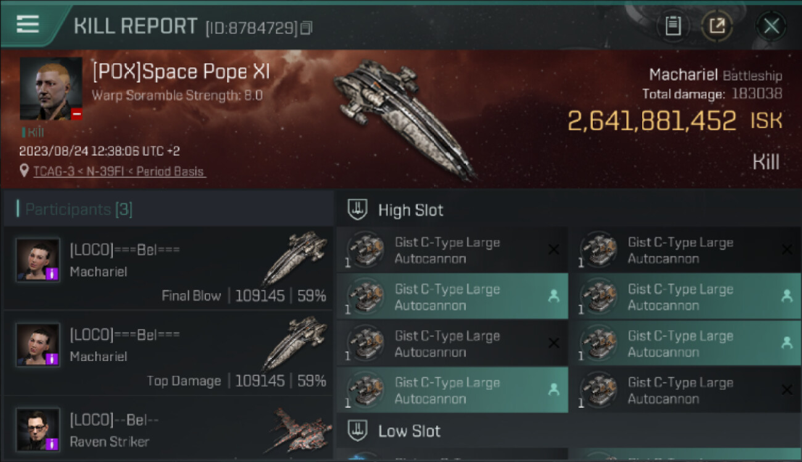Image resolution: width=802 pixels, height=462 pixels.
Task: Open the Raven Striker pilot's portrait
Action: [38, 429]
